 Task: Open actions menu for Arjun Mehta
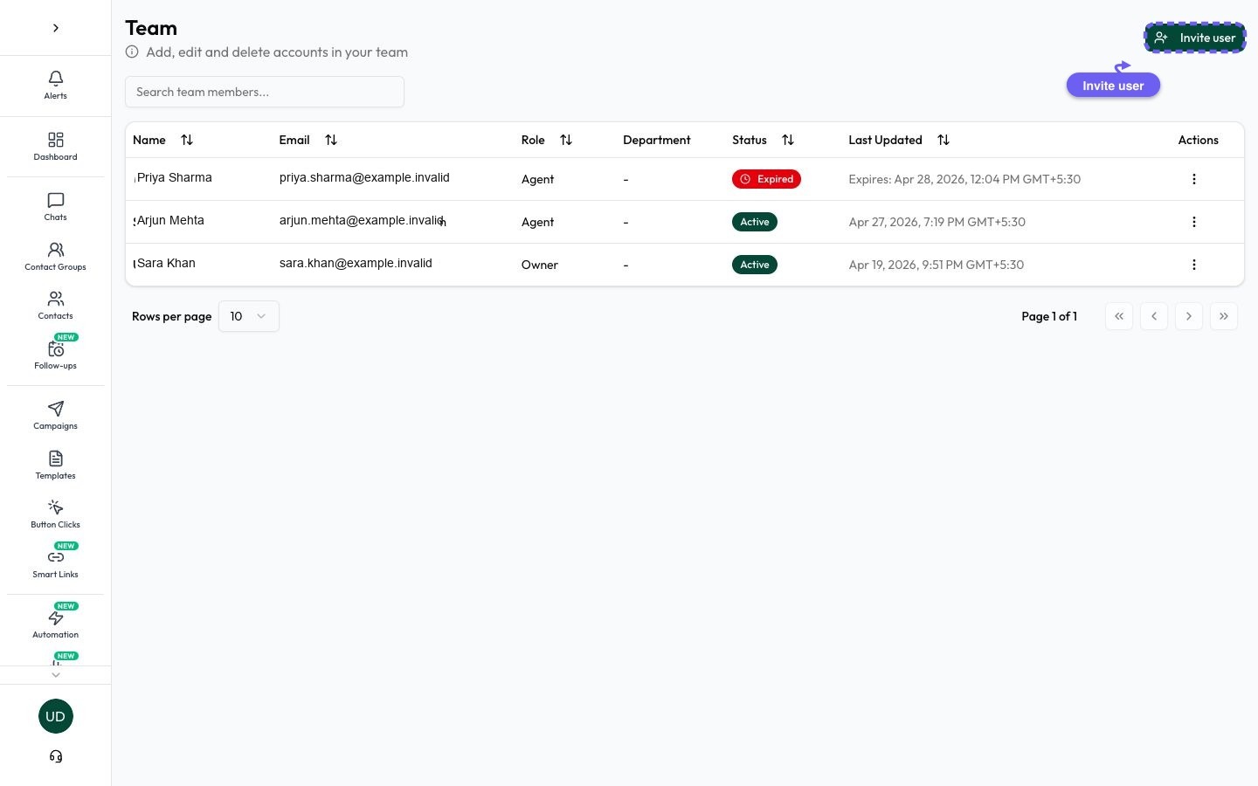click(1194, 222)
